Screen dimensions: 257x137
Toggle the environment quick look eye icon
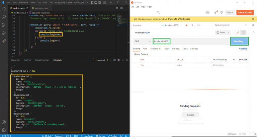[x=253, y=25]
